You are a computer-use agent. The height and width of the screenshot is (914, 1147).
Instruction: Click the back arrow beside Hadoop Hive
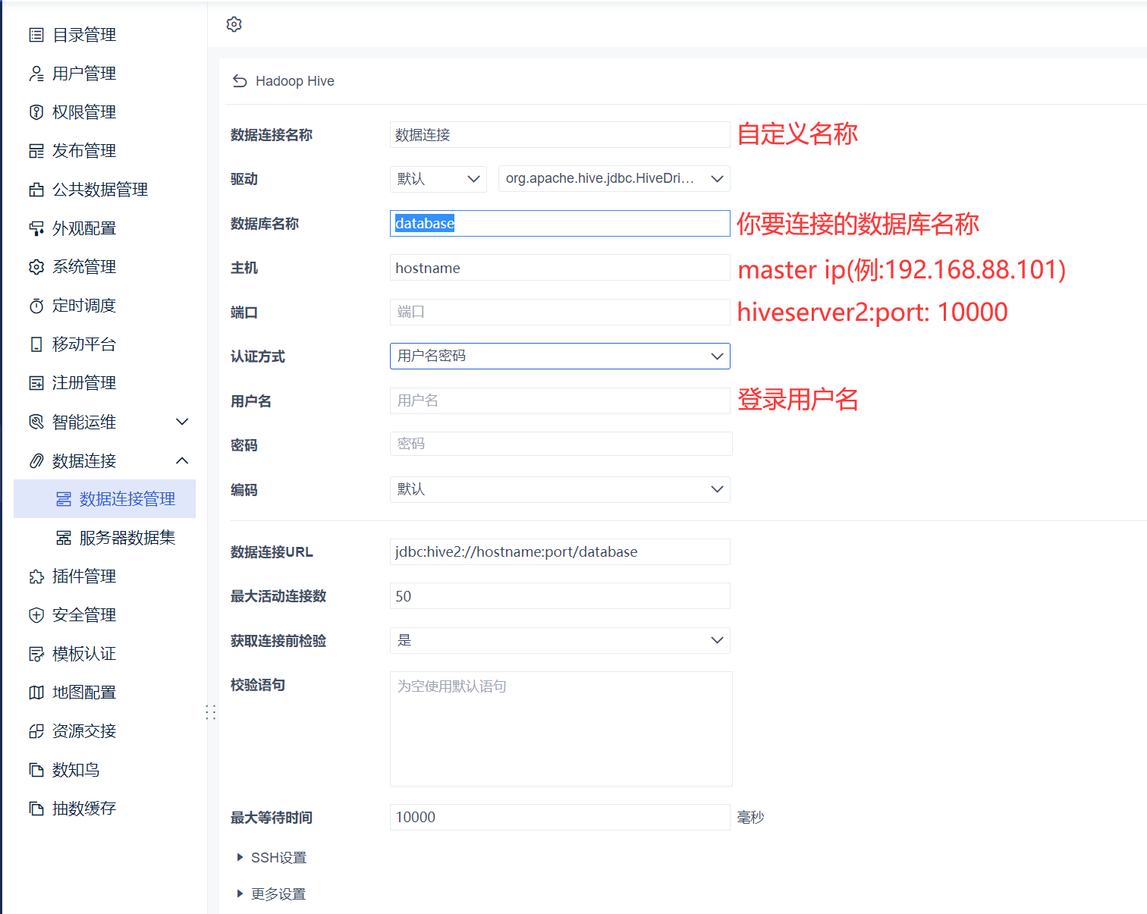(x=239, y=80)
